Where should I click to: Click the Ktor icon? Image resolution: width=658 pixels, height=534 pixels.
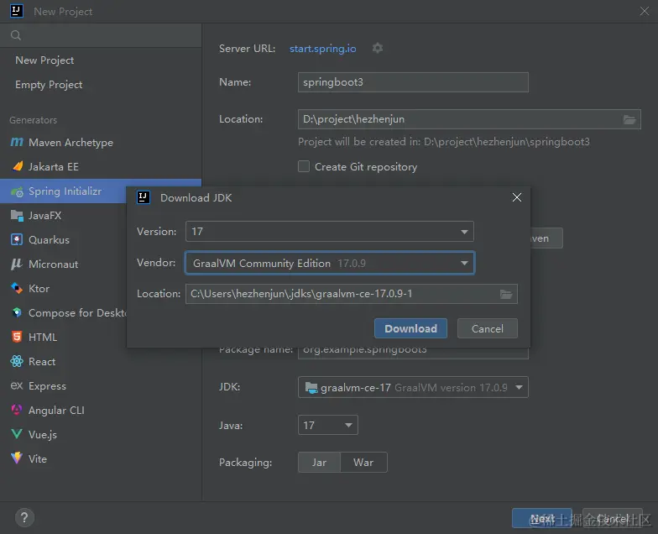(17, 289)
